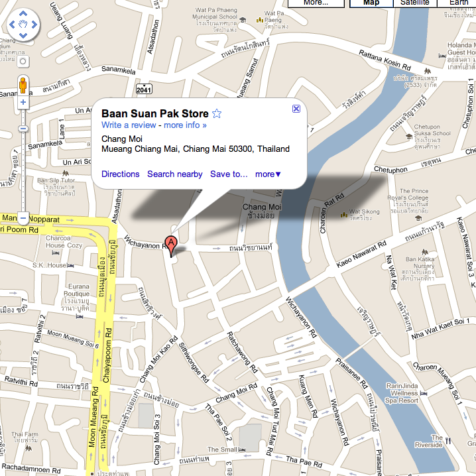Open the more info link
Image resolution: width=476 pixels, height=476 pixels.
click(185, 125)
